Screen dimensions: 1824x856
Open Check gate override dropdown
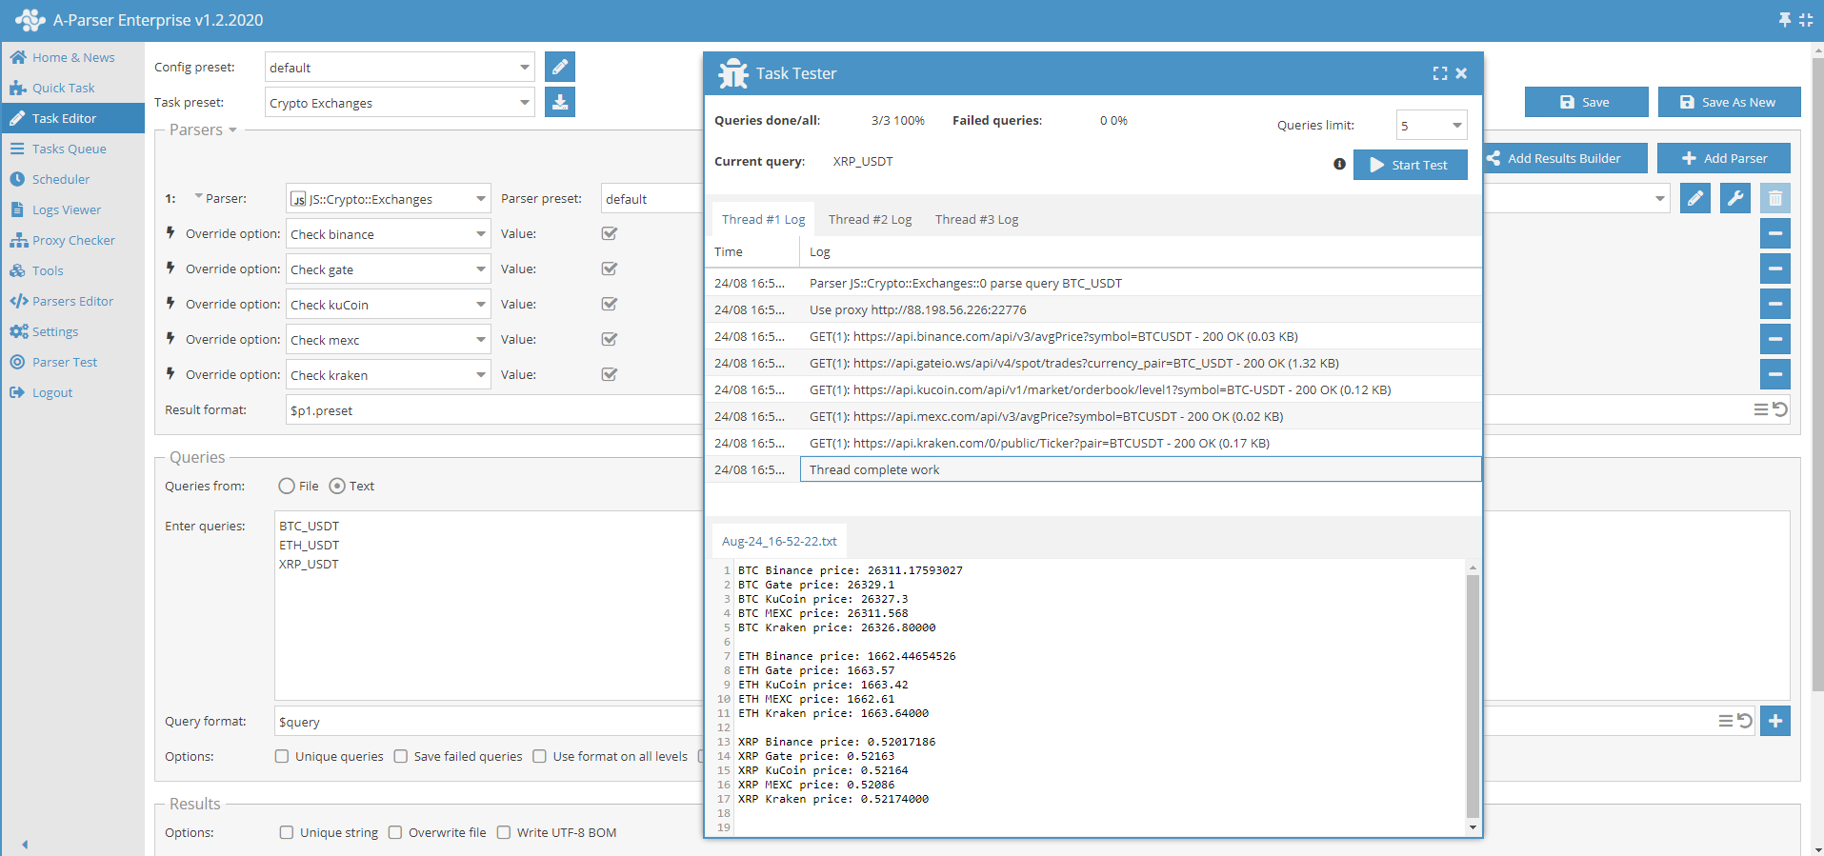click(x=389, y=269)
